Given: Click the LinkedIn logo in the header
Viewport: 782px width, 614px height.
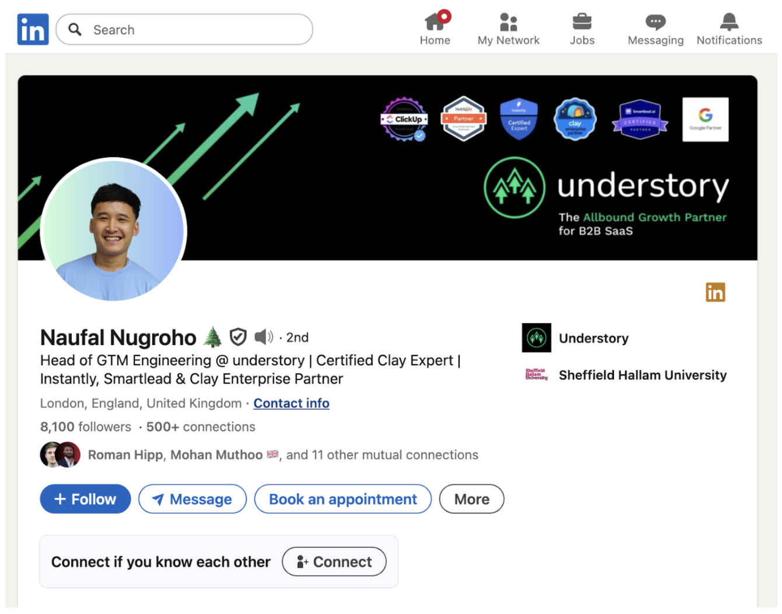Looking at the screenshot, I should coord(33,29).
